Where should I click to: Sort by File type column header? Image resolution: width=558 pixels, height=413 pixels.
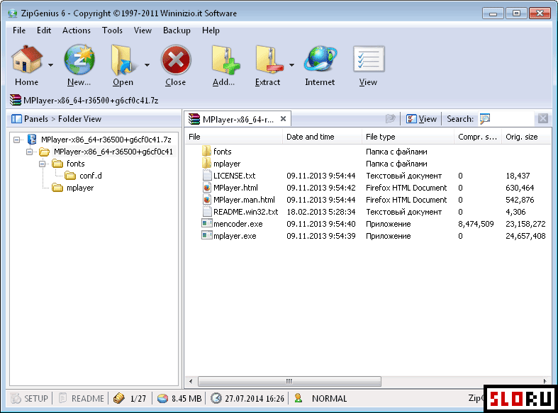[x=408, y=137]
